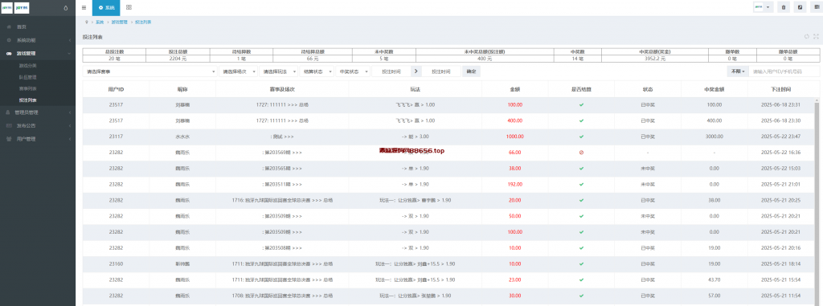Screen dimensions: 823x306
Task: Click the location pin breadcrumb icon
Action: [87, 22]
